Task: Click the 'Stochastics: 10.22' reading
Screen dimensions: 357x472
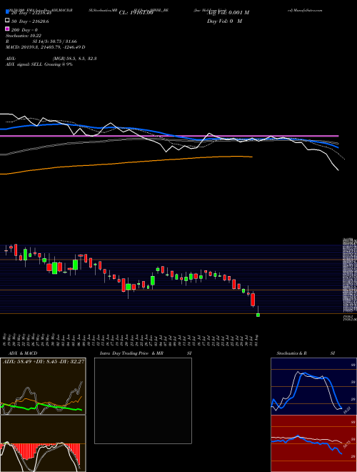Action: point(23,36)
